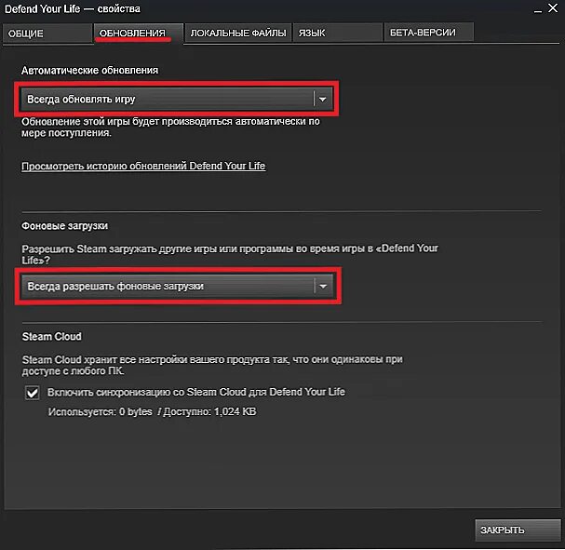Select the ОБНОВЛЕНИЯ tab

(x=139, y=34)
